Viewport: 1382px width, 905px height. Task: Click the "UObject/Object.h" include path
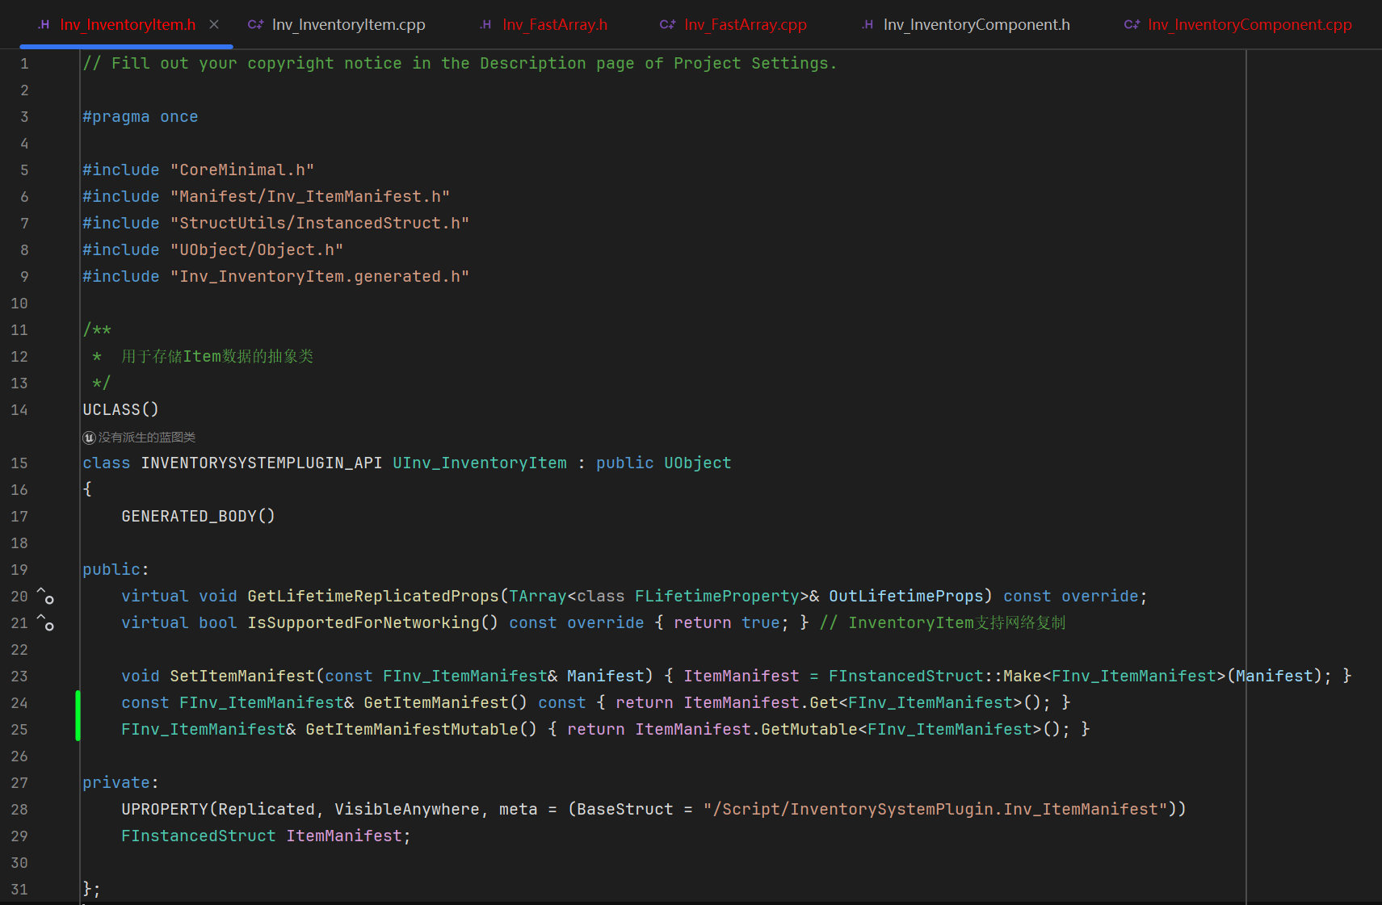click(x=257, y=250)
